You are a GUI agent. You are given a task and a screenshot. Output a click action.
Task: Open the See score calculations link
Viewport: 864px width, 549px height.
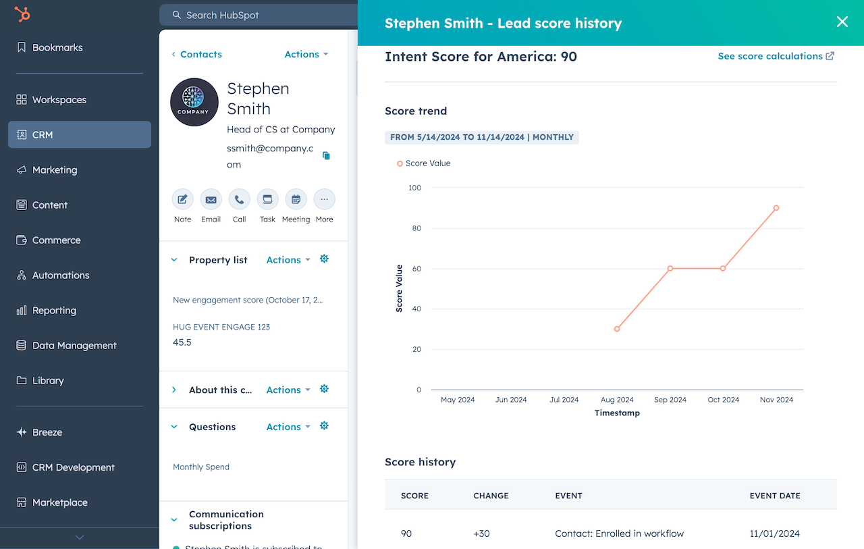point(776,56)
